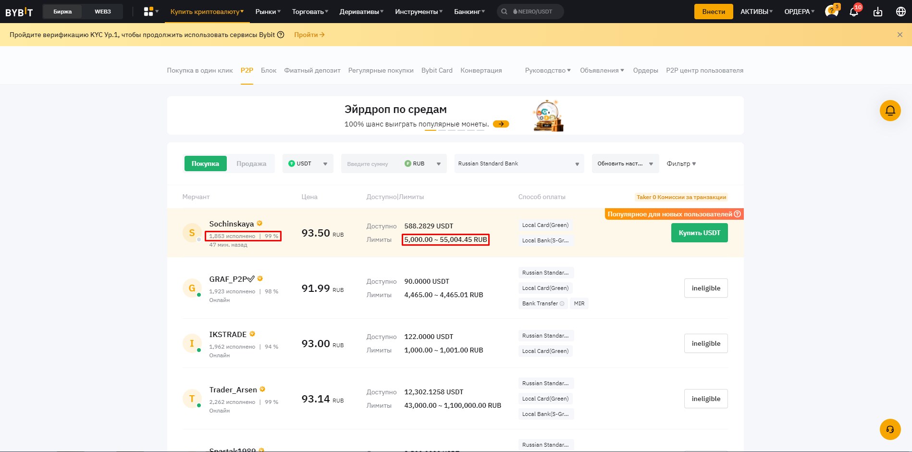The width and height of the screenshot is (912, 452).
Task: Click Trader_Arsen verified badge icon
Action: 262,389
